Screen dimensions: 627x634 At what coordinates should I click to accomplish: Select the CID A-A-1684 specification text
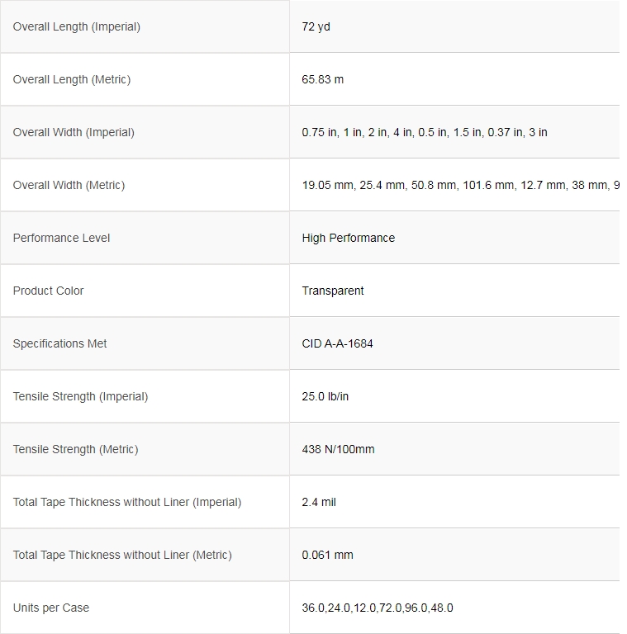point(338,343)
